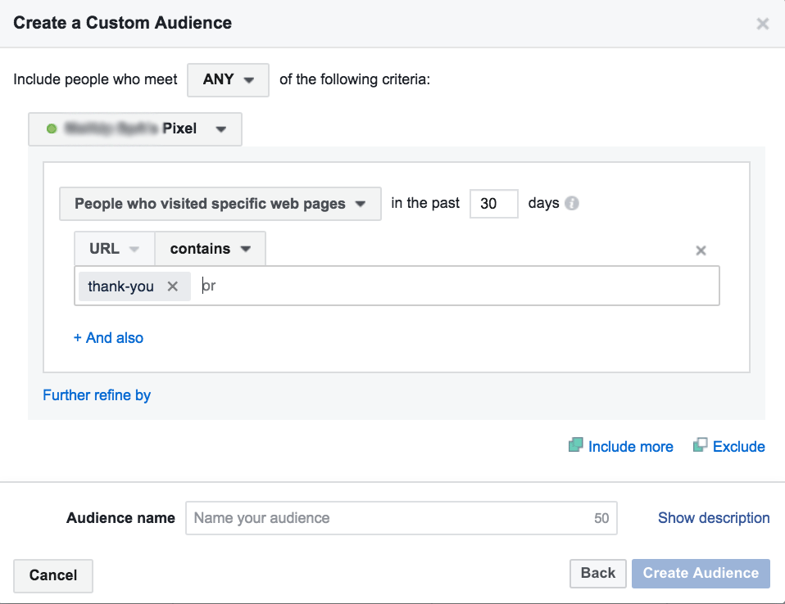This screenshot has height=604, width=785.
Task: Click the info icon next to days
Action: [x=572, y=204]
